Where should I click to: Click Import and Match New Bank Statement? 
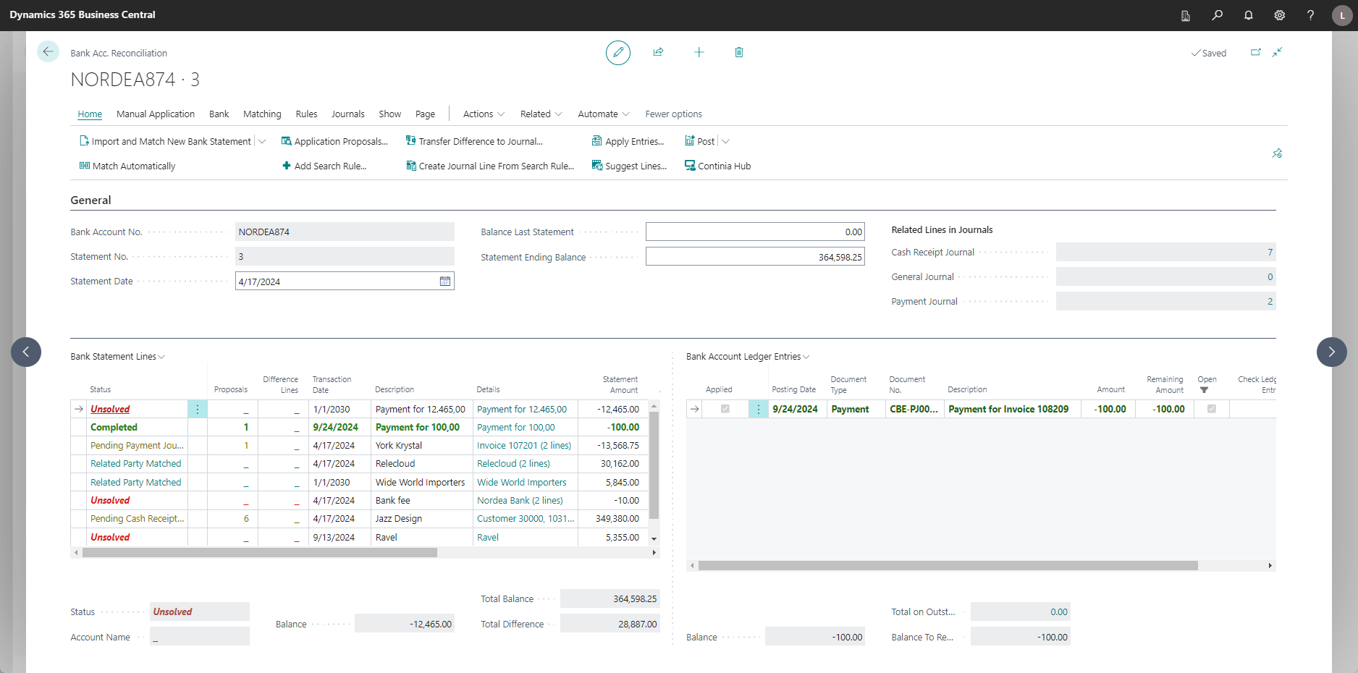165,141
